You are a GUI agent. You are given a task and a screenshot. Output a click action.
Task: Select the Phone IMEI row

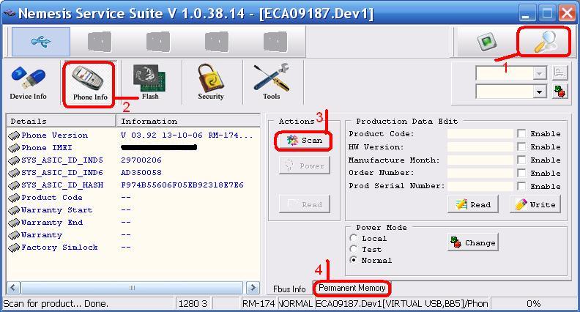(133, 148)
